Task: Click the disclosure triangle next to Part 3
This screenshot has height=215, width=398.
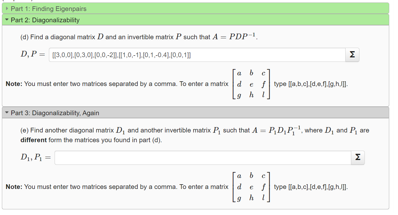Action: [x=7, y=113]
